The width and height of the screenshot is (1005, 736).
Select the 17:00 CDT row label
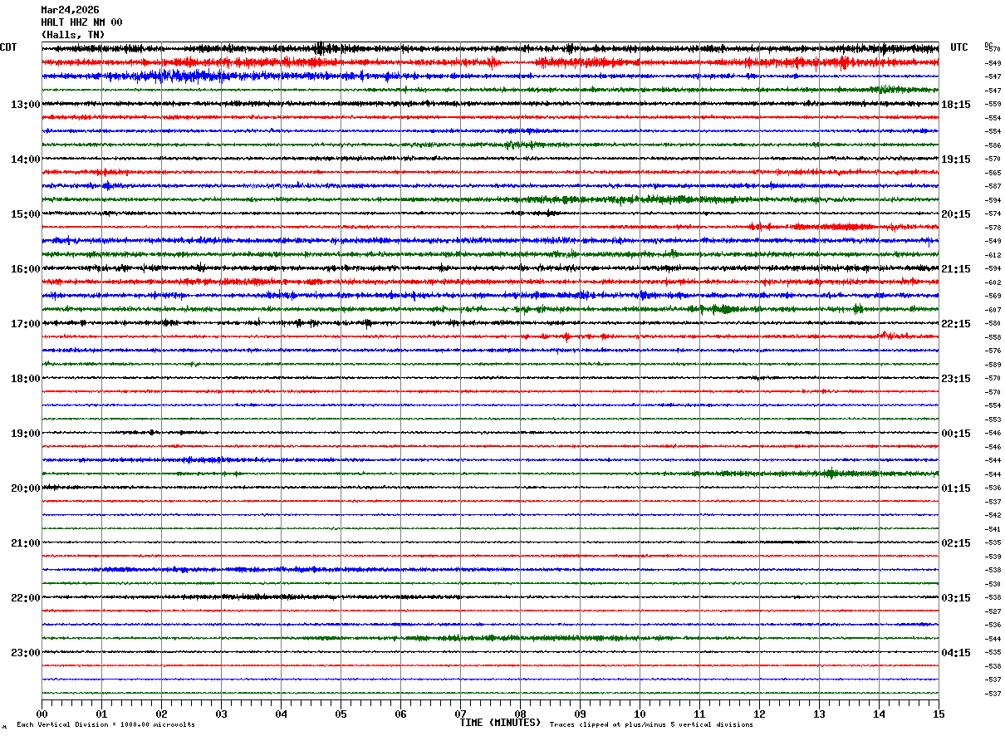point(25,324)
